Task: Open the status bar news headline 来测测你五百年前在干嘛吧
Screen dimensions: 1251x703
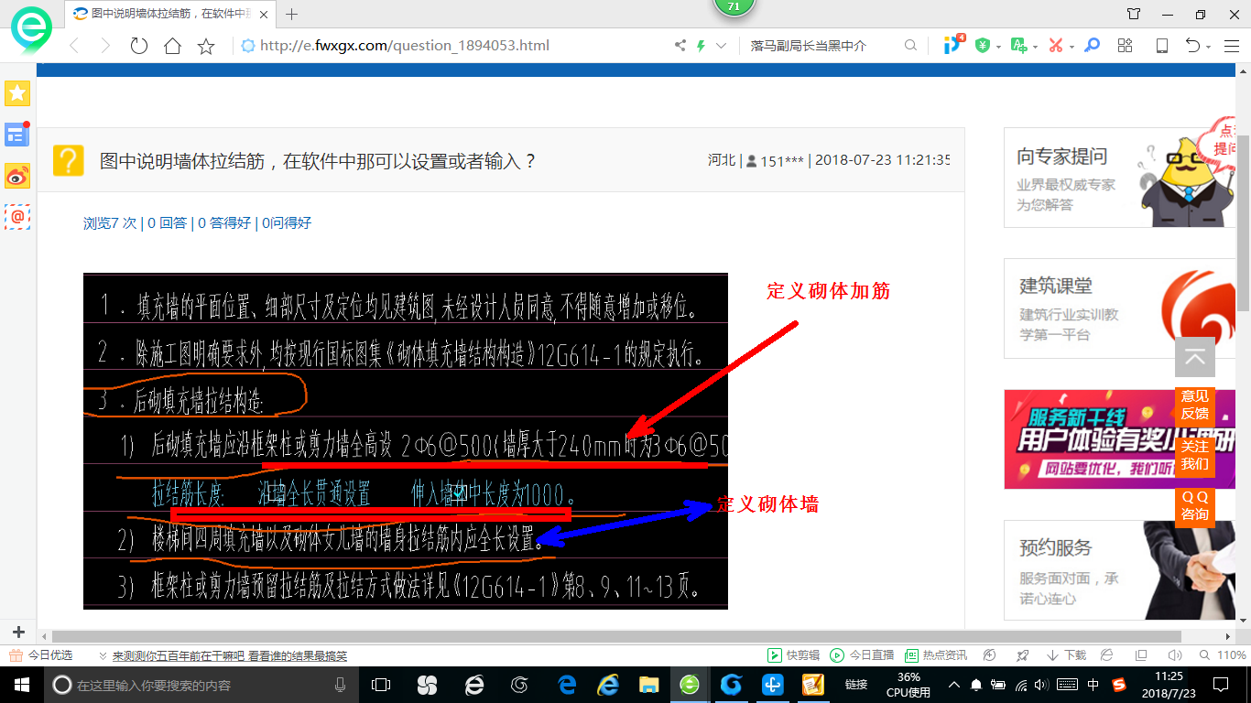Action: coord(230,656)
